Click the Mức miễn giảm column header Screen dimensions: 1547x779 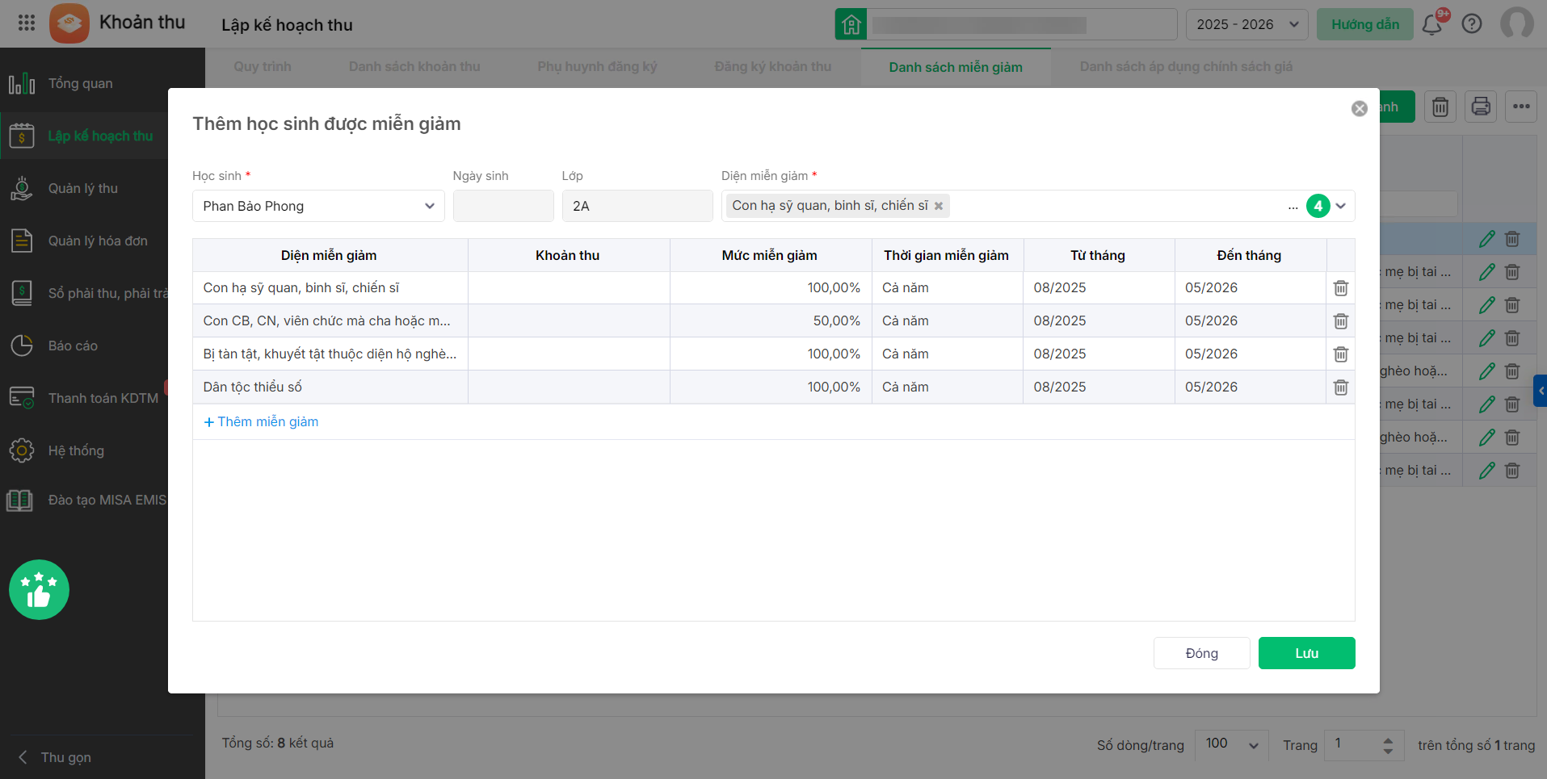click(770, 255)
